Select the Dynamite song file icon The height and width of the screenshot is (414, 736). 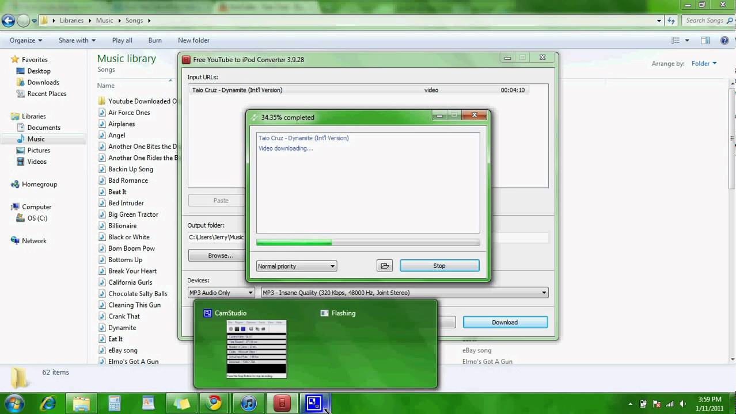pyautogui.click(x=102, y=328)
